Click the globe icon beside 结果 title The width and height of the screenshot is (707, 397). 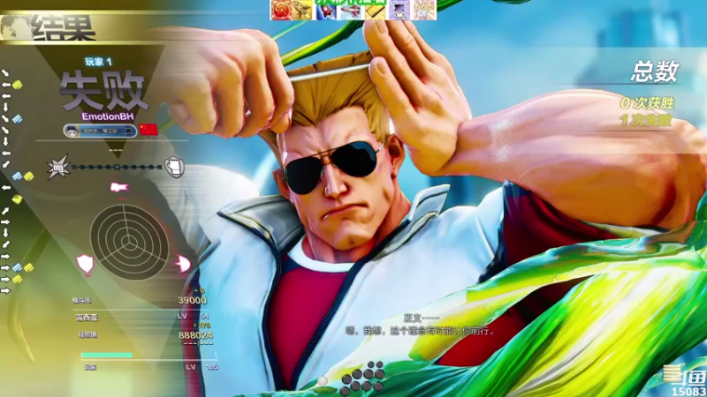click(x=13, y=28)
